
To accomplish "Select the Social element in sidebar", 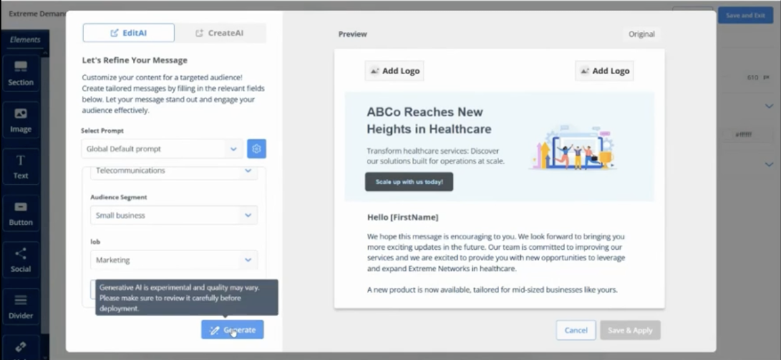I will coord(21,260).
